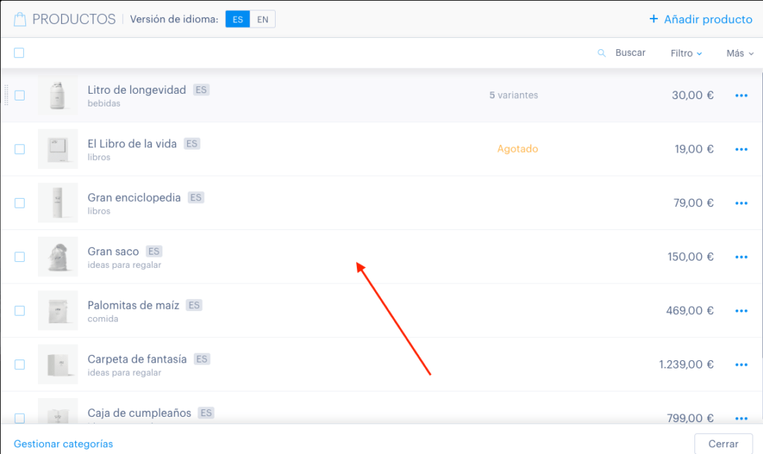Click the 30,00 € price
This screenshot has height=454, width=763.
tap(692, 95)
